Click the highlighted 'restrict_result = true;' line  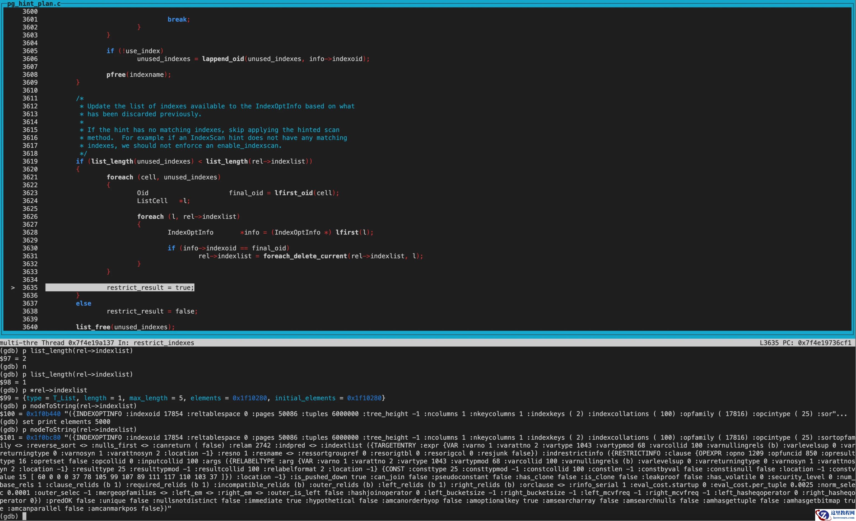150,288
